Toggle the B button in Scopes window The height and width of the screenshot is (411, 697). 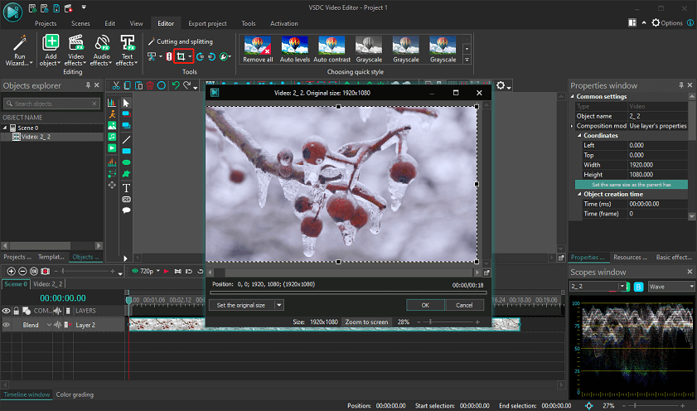tap(638, 287)
